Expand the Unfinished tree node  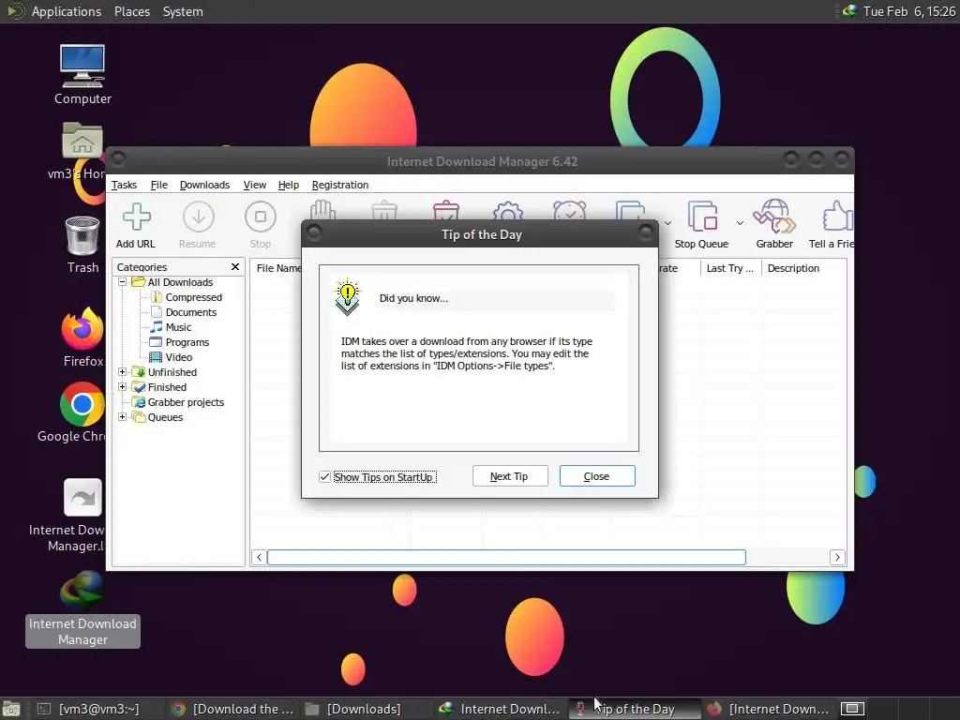click(x=123, y=372)
